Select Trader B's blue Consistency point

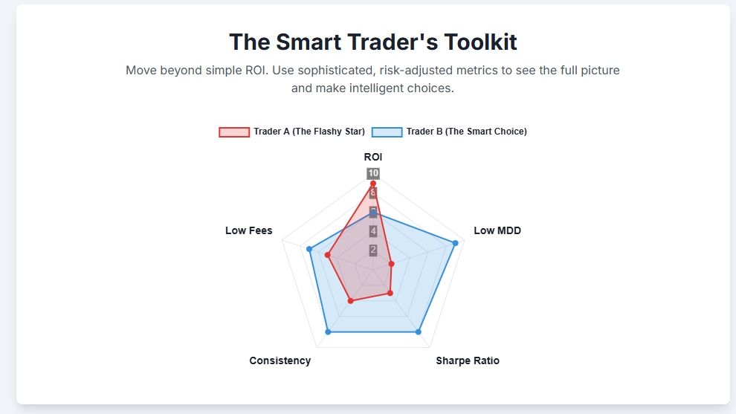click(x=328, y=331)
